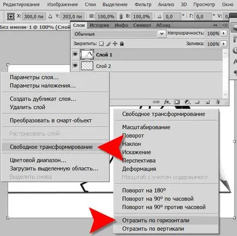Open the Фильтр menu

point(143,4)
